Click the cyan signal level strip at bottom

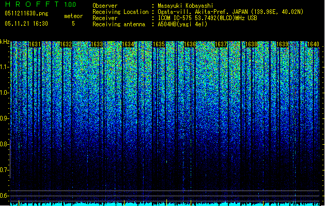[165, 204]
